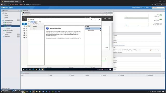Click the Dashboard icon in Server Manager sidebar
This screenshot has height=93, width=166.
pos(24,24)
